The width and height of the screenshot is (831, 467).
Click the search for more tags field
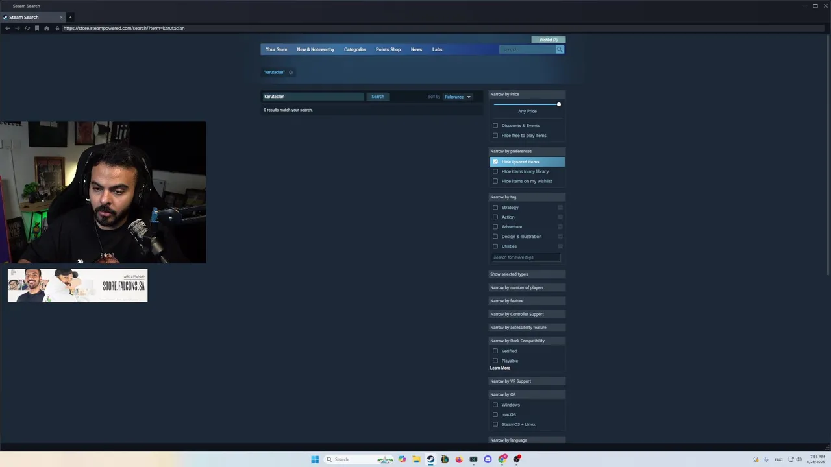pyautogui.click(x=525, y=257)
